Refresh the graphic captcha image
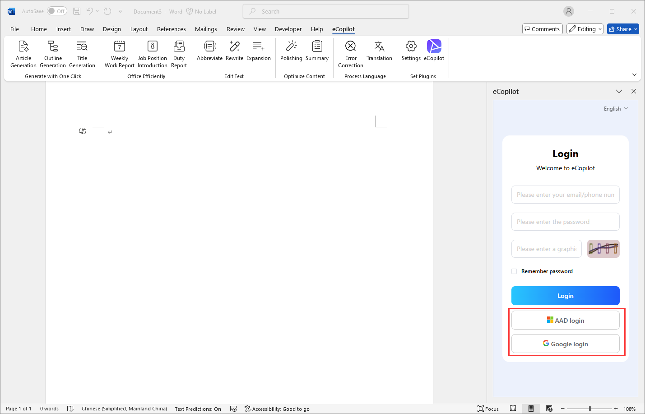645x414 pixels. [x=603, y=249]
